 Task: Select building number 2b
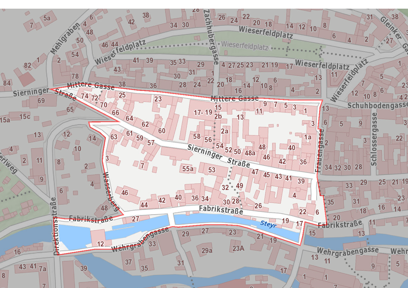click(218, 116)
